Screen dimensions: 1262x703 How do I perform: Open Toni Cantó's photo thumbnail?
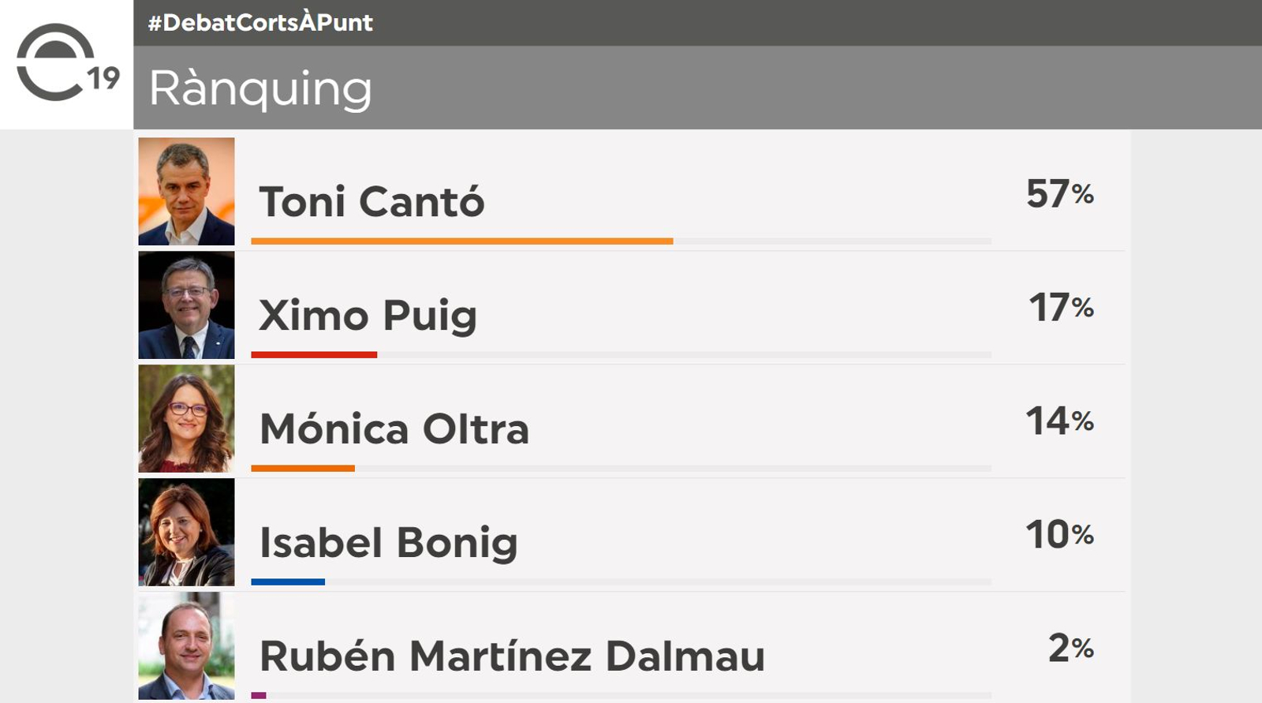click(186, 192)
